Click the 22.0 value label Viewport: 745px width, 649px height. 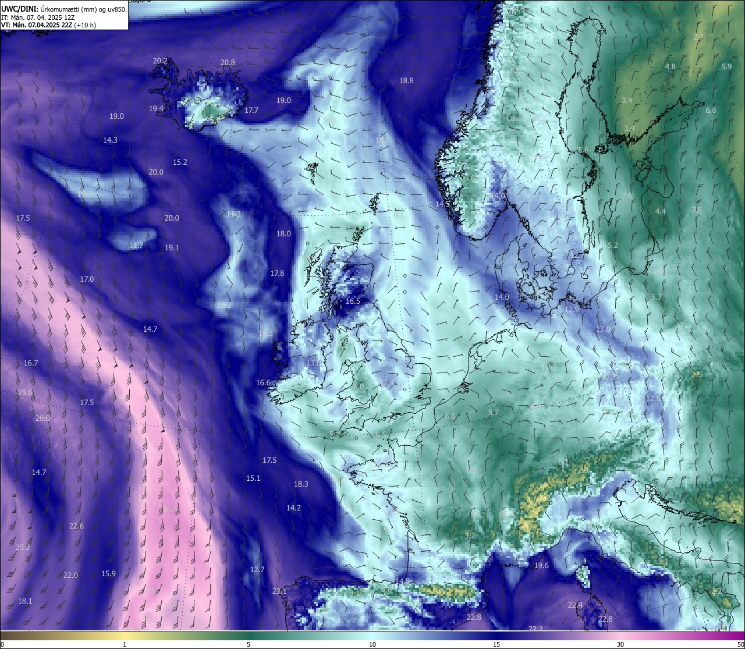[70, 576]
